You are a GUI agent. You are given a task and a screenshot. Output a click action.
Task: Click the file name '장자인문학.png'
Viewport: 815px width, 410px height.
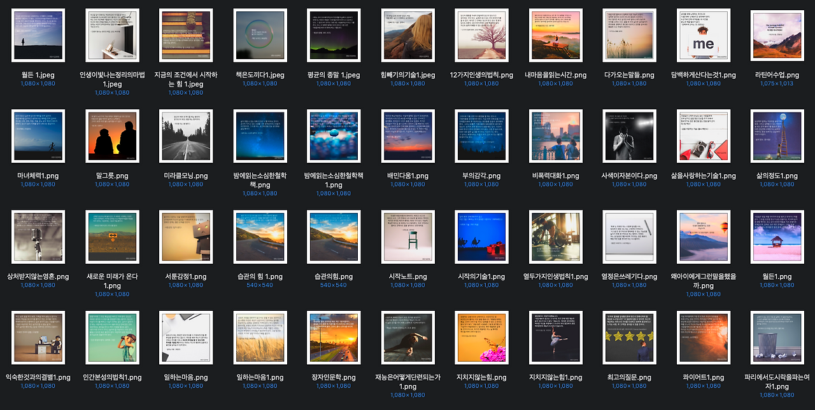click(334, 377)
